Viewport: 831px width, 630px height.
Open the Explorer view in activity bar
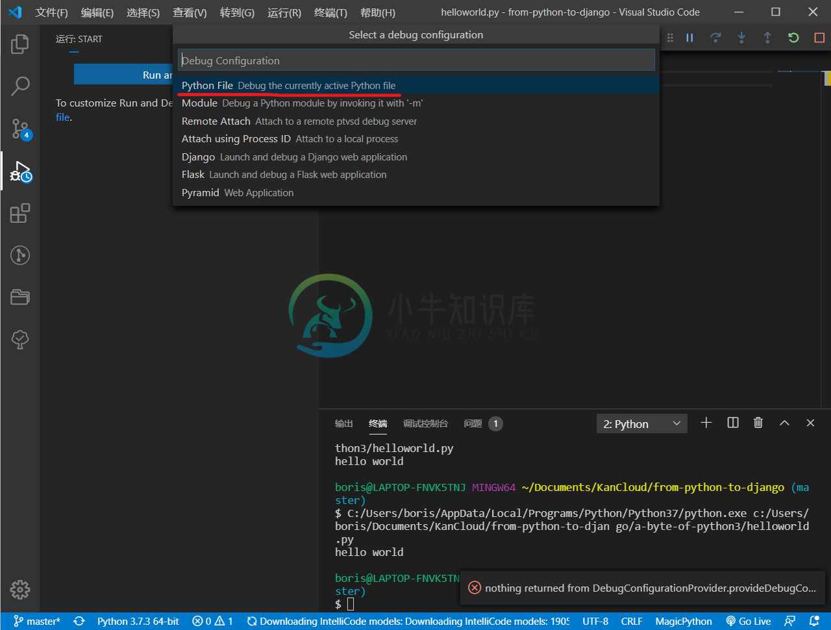(20, 44)
